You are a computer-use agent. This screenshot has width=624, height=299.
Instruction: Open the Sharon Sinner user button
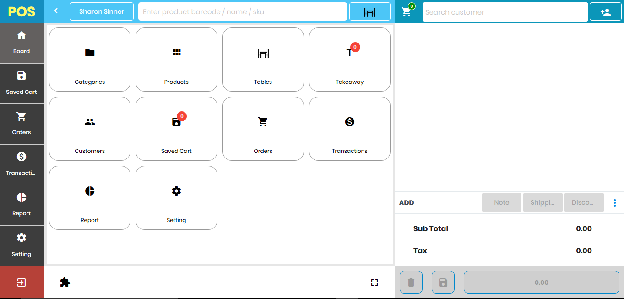coord(102,11)
